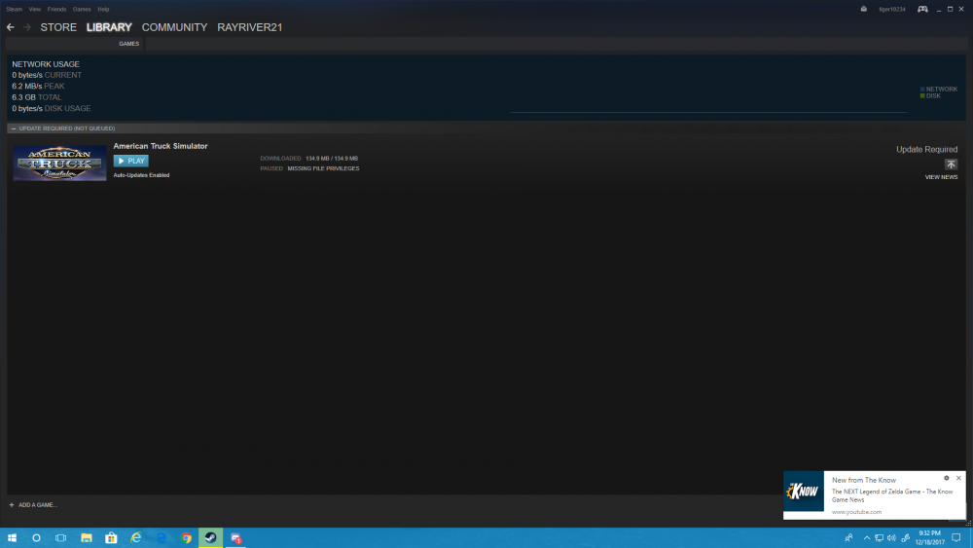Click the move-to-top queue arrow icon
The image size is (973, 548).
coord(951,164)
